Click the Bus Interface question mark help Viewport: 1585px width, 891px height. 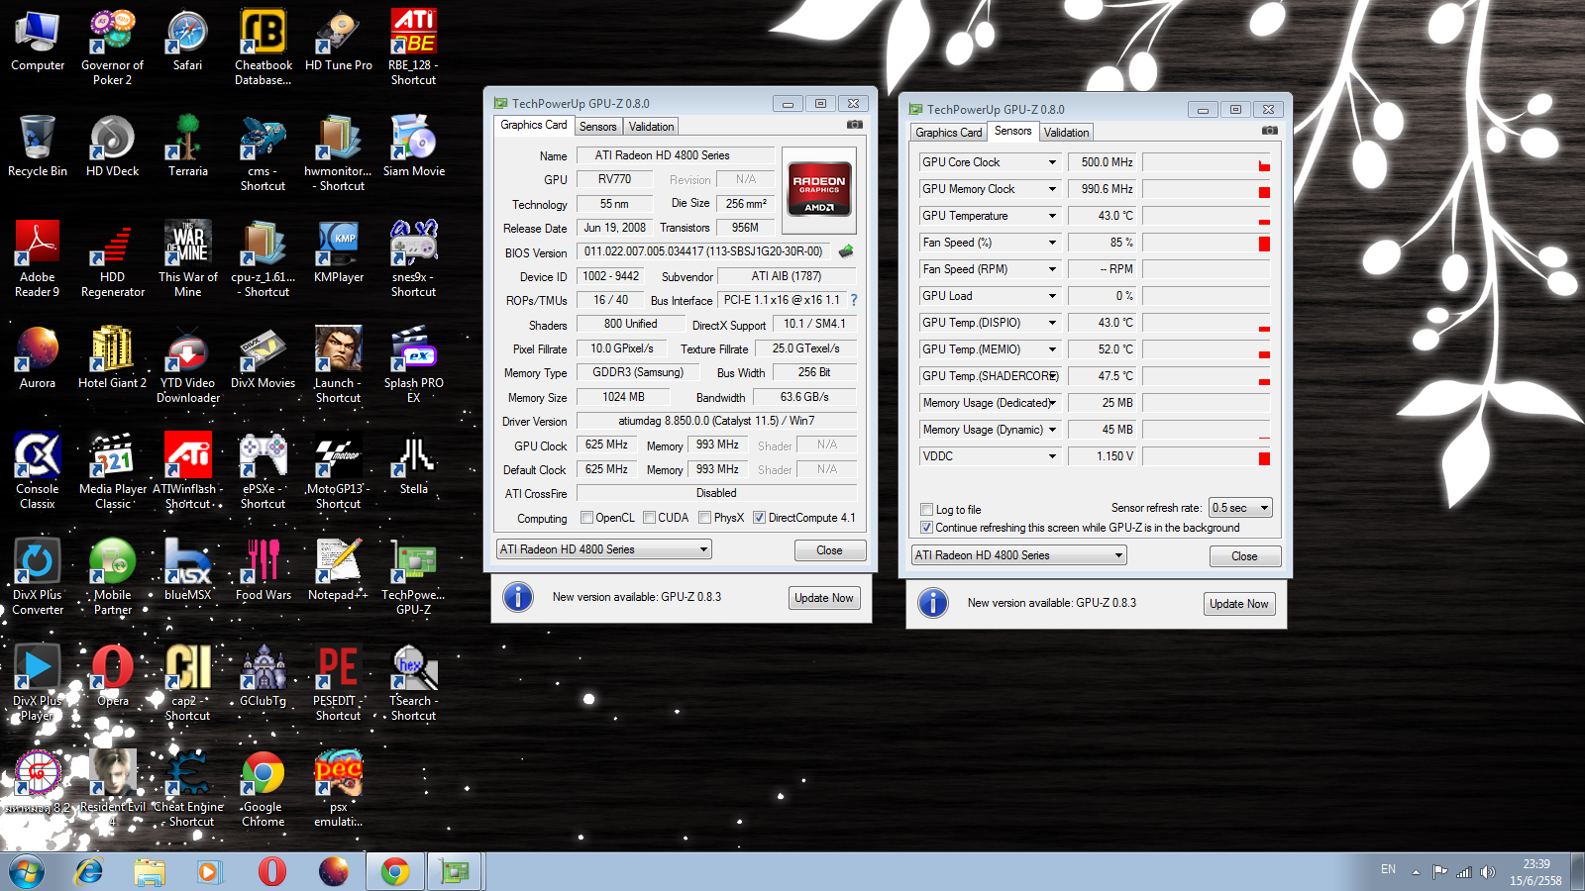coord(854,300)
